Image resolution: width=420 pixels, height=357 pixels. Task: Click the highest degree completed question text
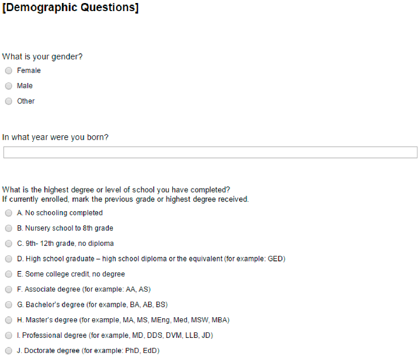pyautogui.click(x=116, y=190)
